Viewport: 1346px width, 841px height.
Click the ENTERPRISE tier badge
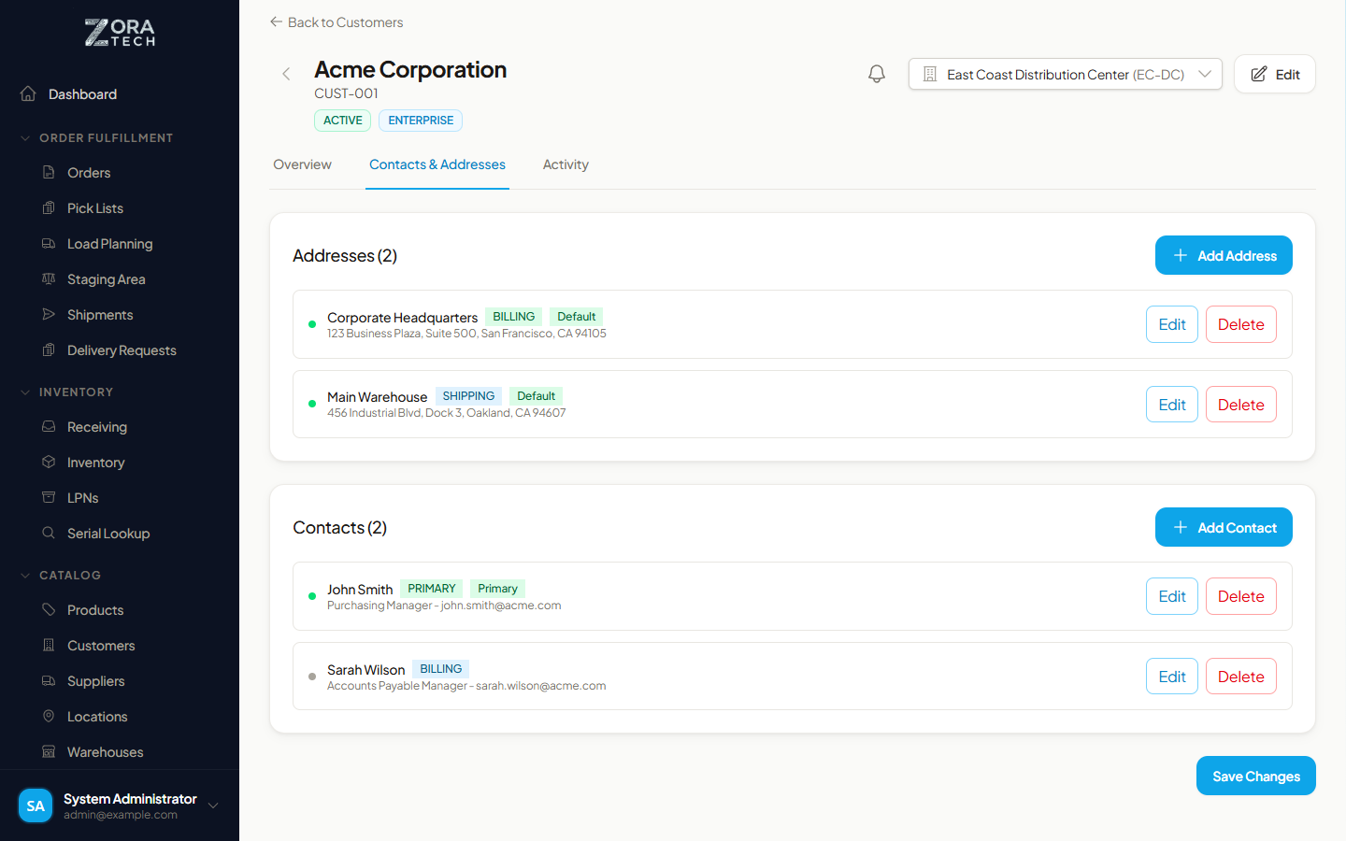pyautogui.click(x=421, y=121)
